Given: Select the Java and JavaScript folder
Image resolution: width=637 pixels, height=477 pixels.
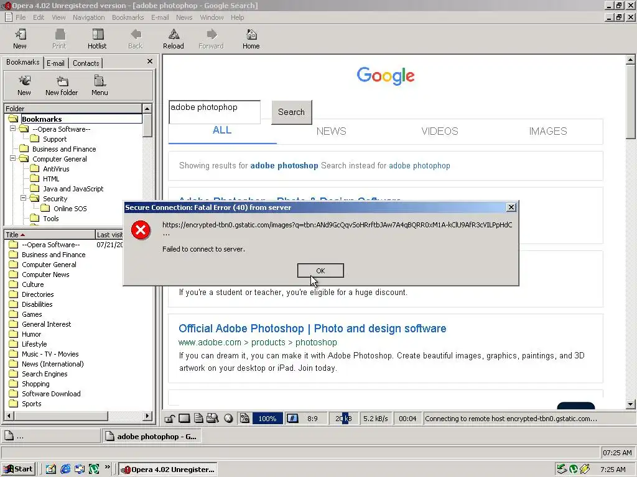Looking at the screenshot, I should 73,189.
